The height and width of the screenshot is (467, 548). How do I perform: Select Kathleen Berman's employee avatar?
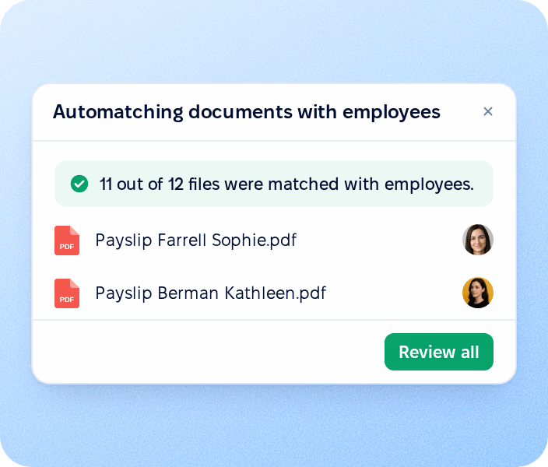click(x=478, y=293)
